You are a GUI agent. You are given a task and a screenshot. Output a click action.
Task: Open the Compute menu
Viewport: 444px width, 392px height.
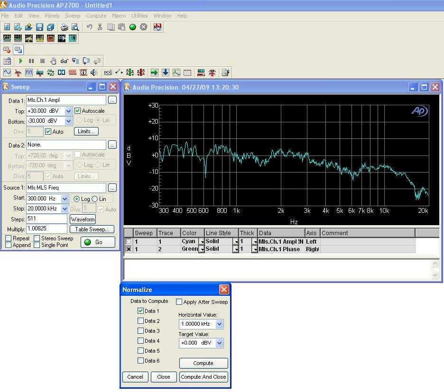tap(96, 16)
